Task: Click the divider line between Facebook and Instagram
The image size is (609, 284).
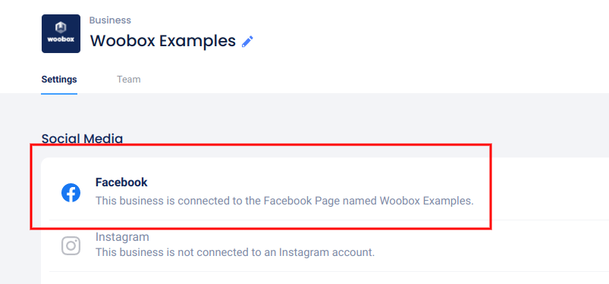Action: point(329,220)
